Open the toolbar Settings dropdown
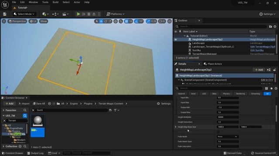 pos(267,14)
